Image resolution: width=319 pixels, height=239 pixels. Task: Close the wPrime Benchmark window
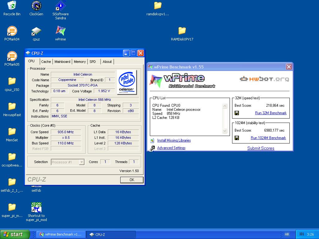(289, 67)
